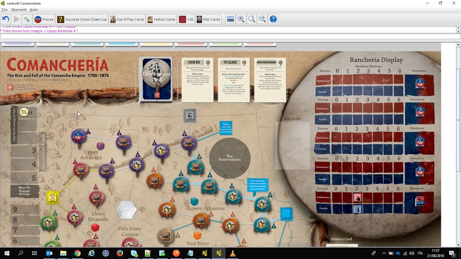The height and width of the screenshot is (259, 461).
Task: Click The Reservation circle
Action: (x=230, y=158)
